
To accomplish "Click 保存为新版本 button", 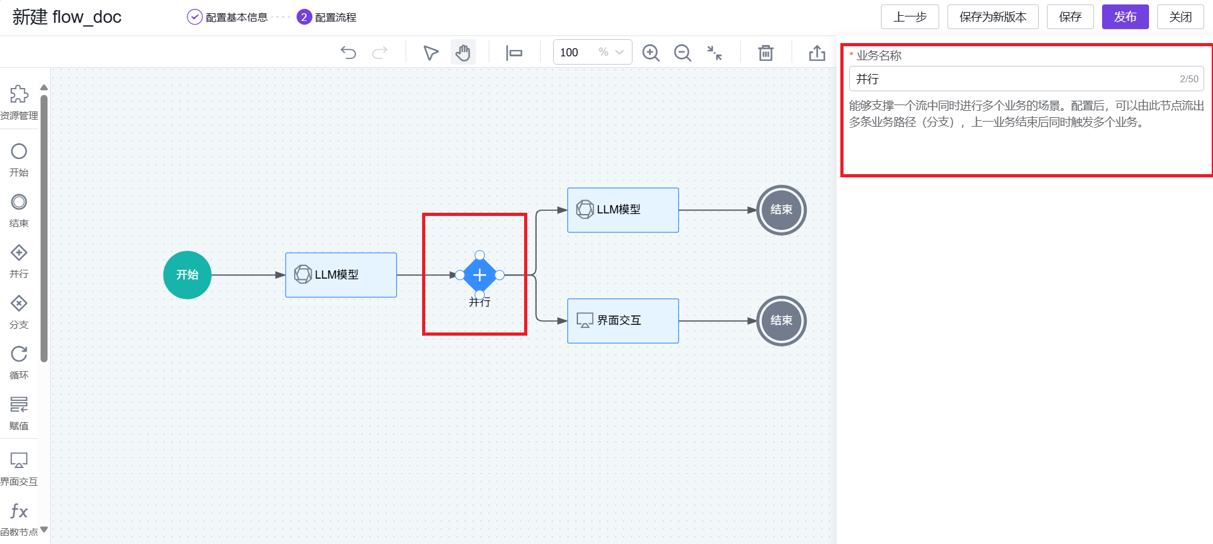I will click(992, 17).
